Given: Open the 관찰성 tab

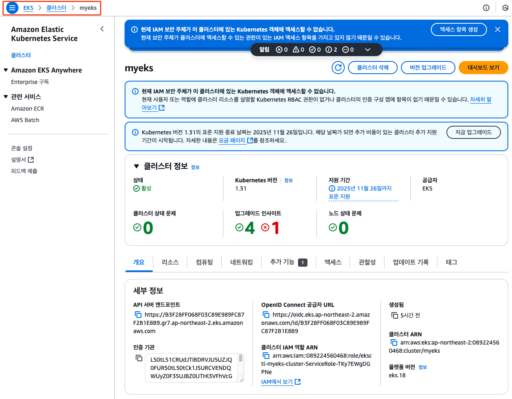Looking at the screenshot, I should tap(367, 262).
